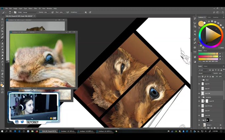The width and height of the screenshot is (225, 140).
Task: Switch to the Swatches tab
Action: pos(215,17)
